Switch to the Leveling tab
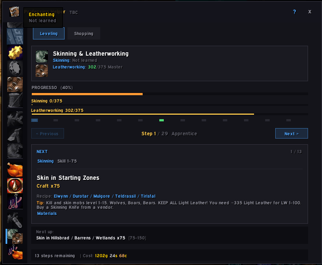This screenshot has height=265, width=322. 48,33
